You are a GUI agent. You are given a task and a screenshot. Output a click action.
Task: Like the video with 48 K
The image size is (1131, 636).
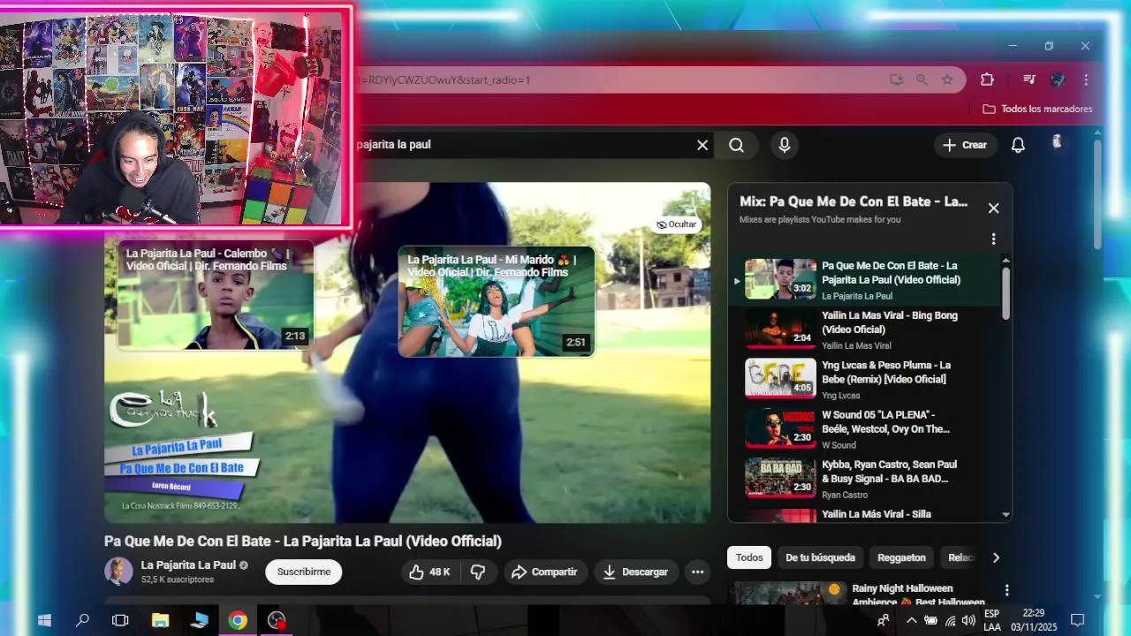point(429,572)
